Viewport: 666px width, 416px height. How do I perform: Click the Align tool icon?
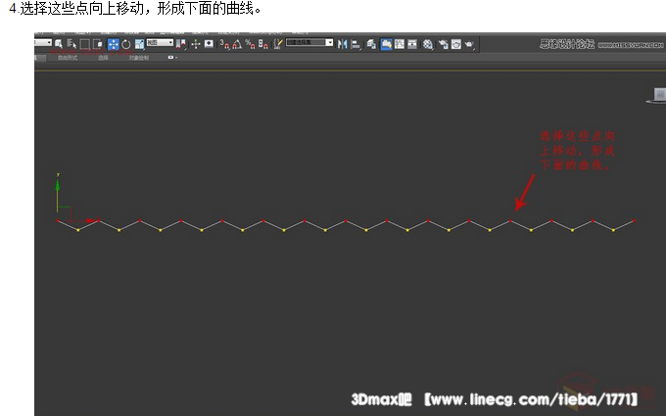pos(356,44)
